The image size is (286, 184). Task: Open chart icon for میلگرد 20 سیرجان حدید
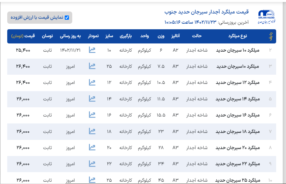92,147
